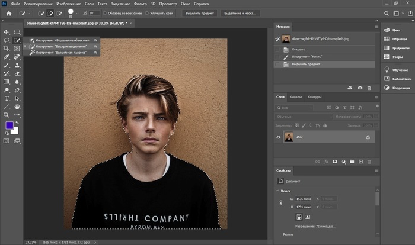Viewport: 415px width, 245px height.
Task: Select the Move tool in the toolbar
Action: (6, 32)
